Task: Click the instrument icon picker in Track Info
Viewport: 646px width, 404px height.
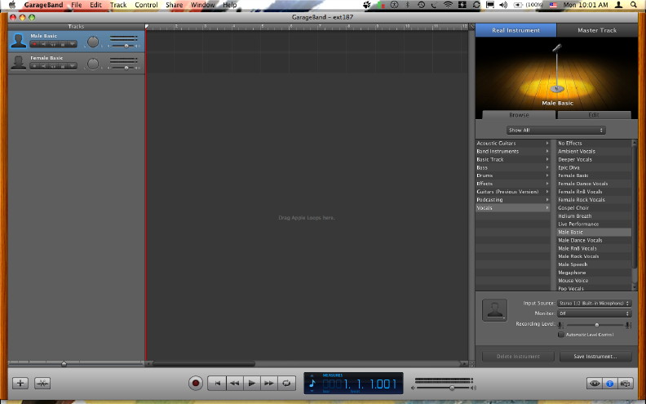Action: 494,310
